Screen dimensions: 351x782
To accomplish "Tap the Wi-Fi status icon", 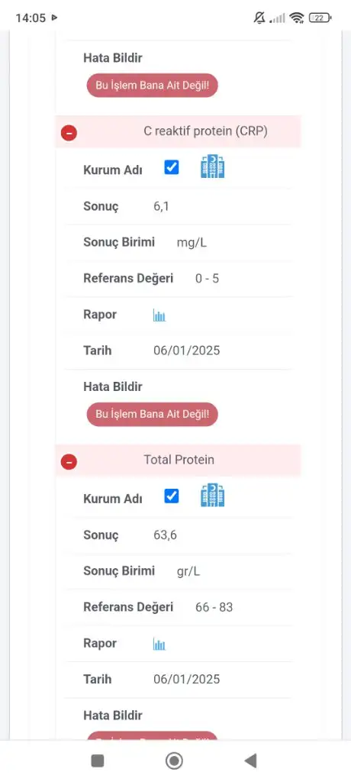I will (297, 18).
